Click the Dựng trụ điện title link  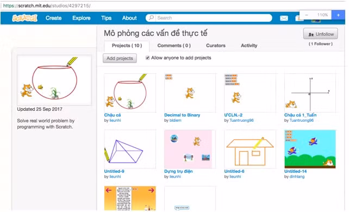[x=178, y=171]
